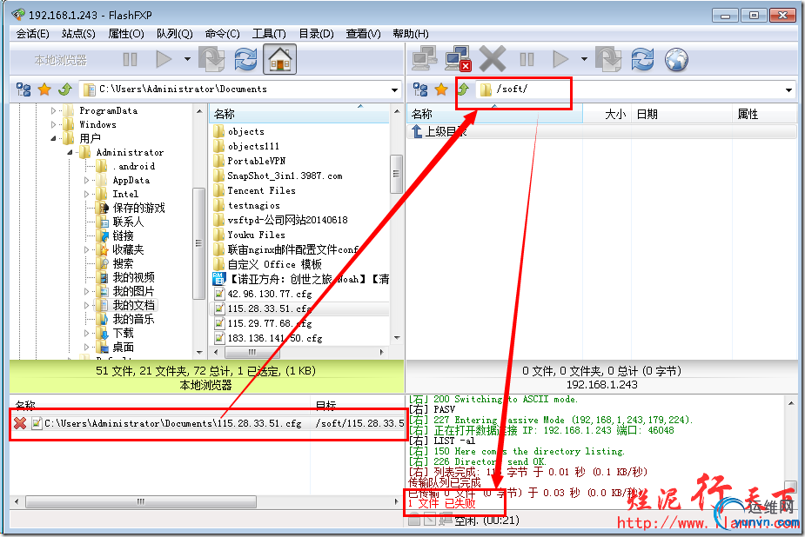Select file 183.136.141.50.cfg
This screenshot has width=805, height=537.
tap(275, 338)
